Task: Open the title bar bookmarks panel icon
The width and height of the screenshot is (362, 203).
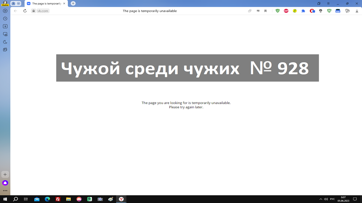Action: click(x=319, y=3)
